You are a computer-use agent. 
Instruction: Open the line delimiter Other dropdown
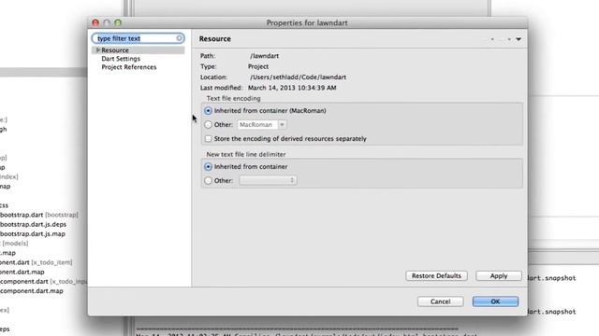tap(268, 180)
